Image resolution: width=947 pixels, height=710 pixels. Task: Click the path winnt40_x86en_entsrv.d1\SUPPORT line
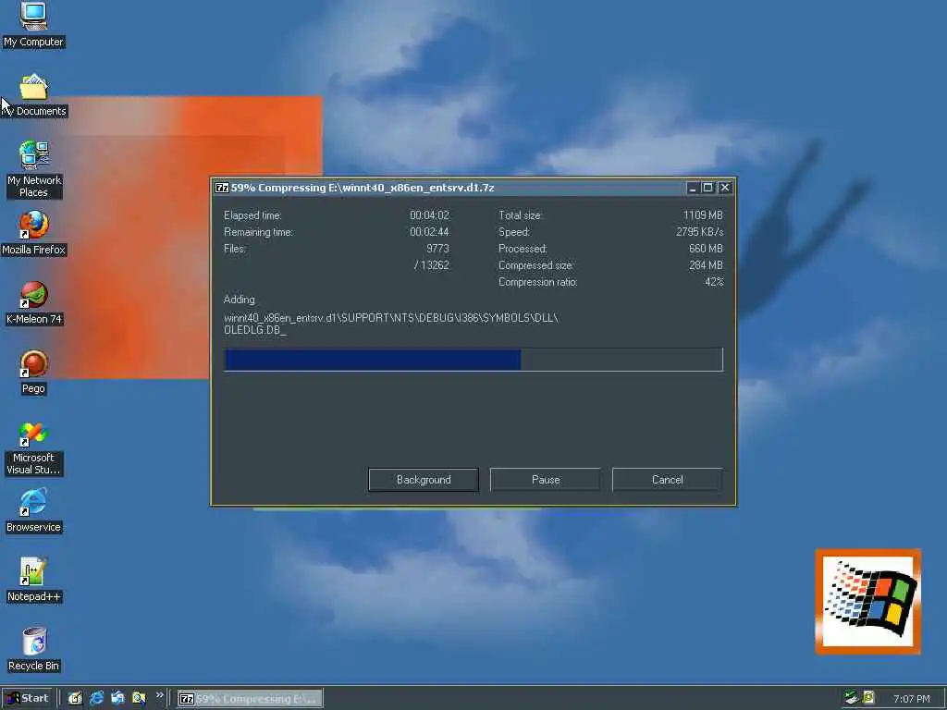click(x=391, y=318)
